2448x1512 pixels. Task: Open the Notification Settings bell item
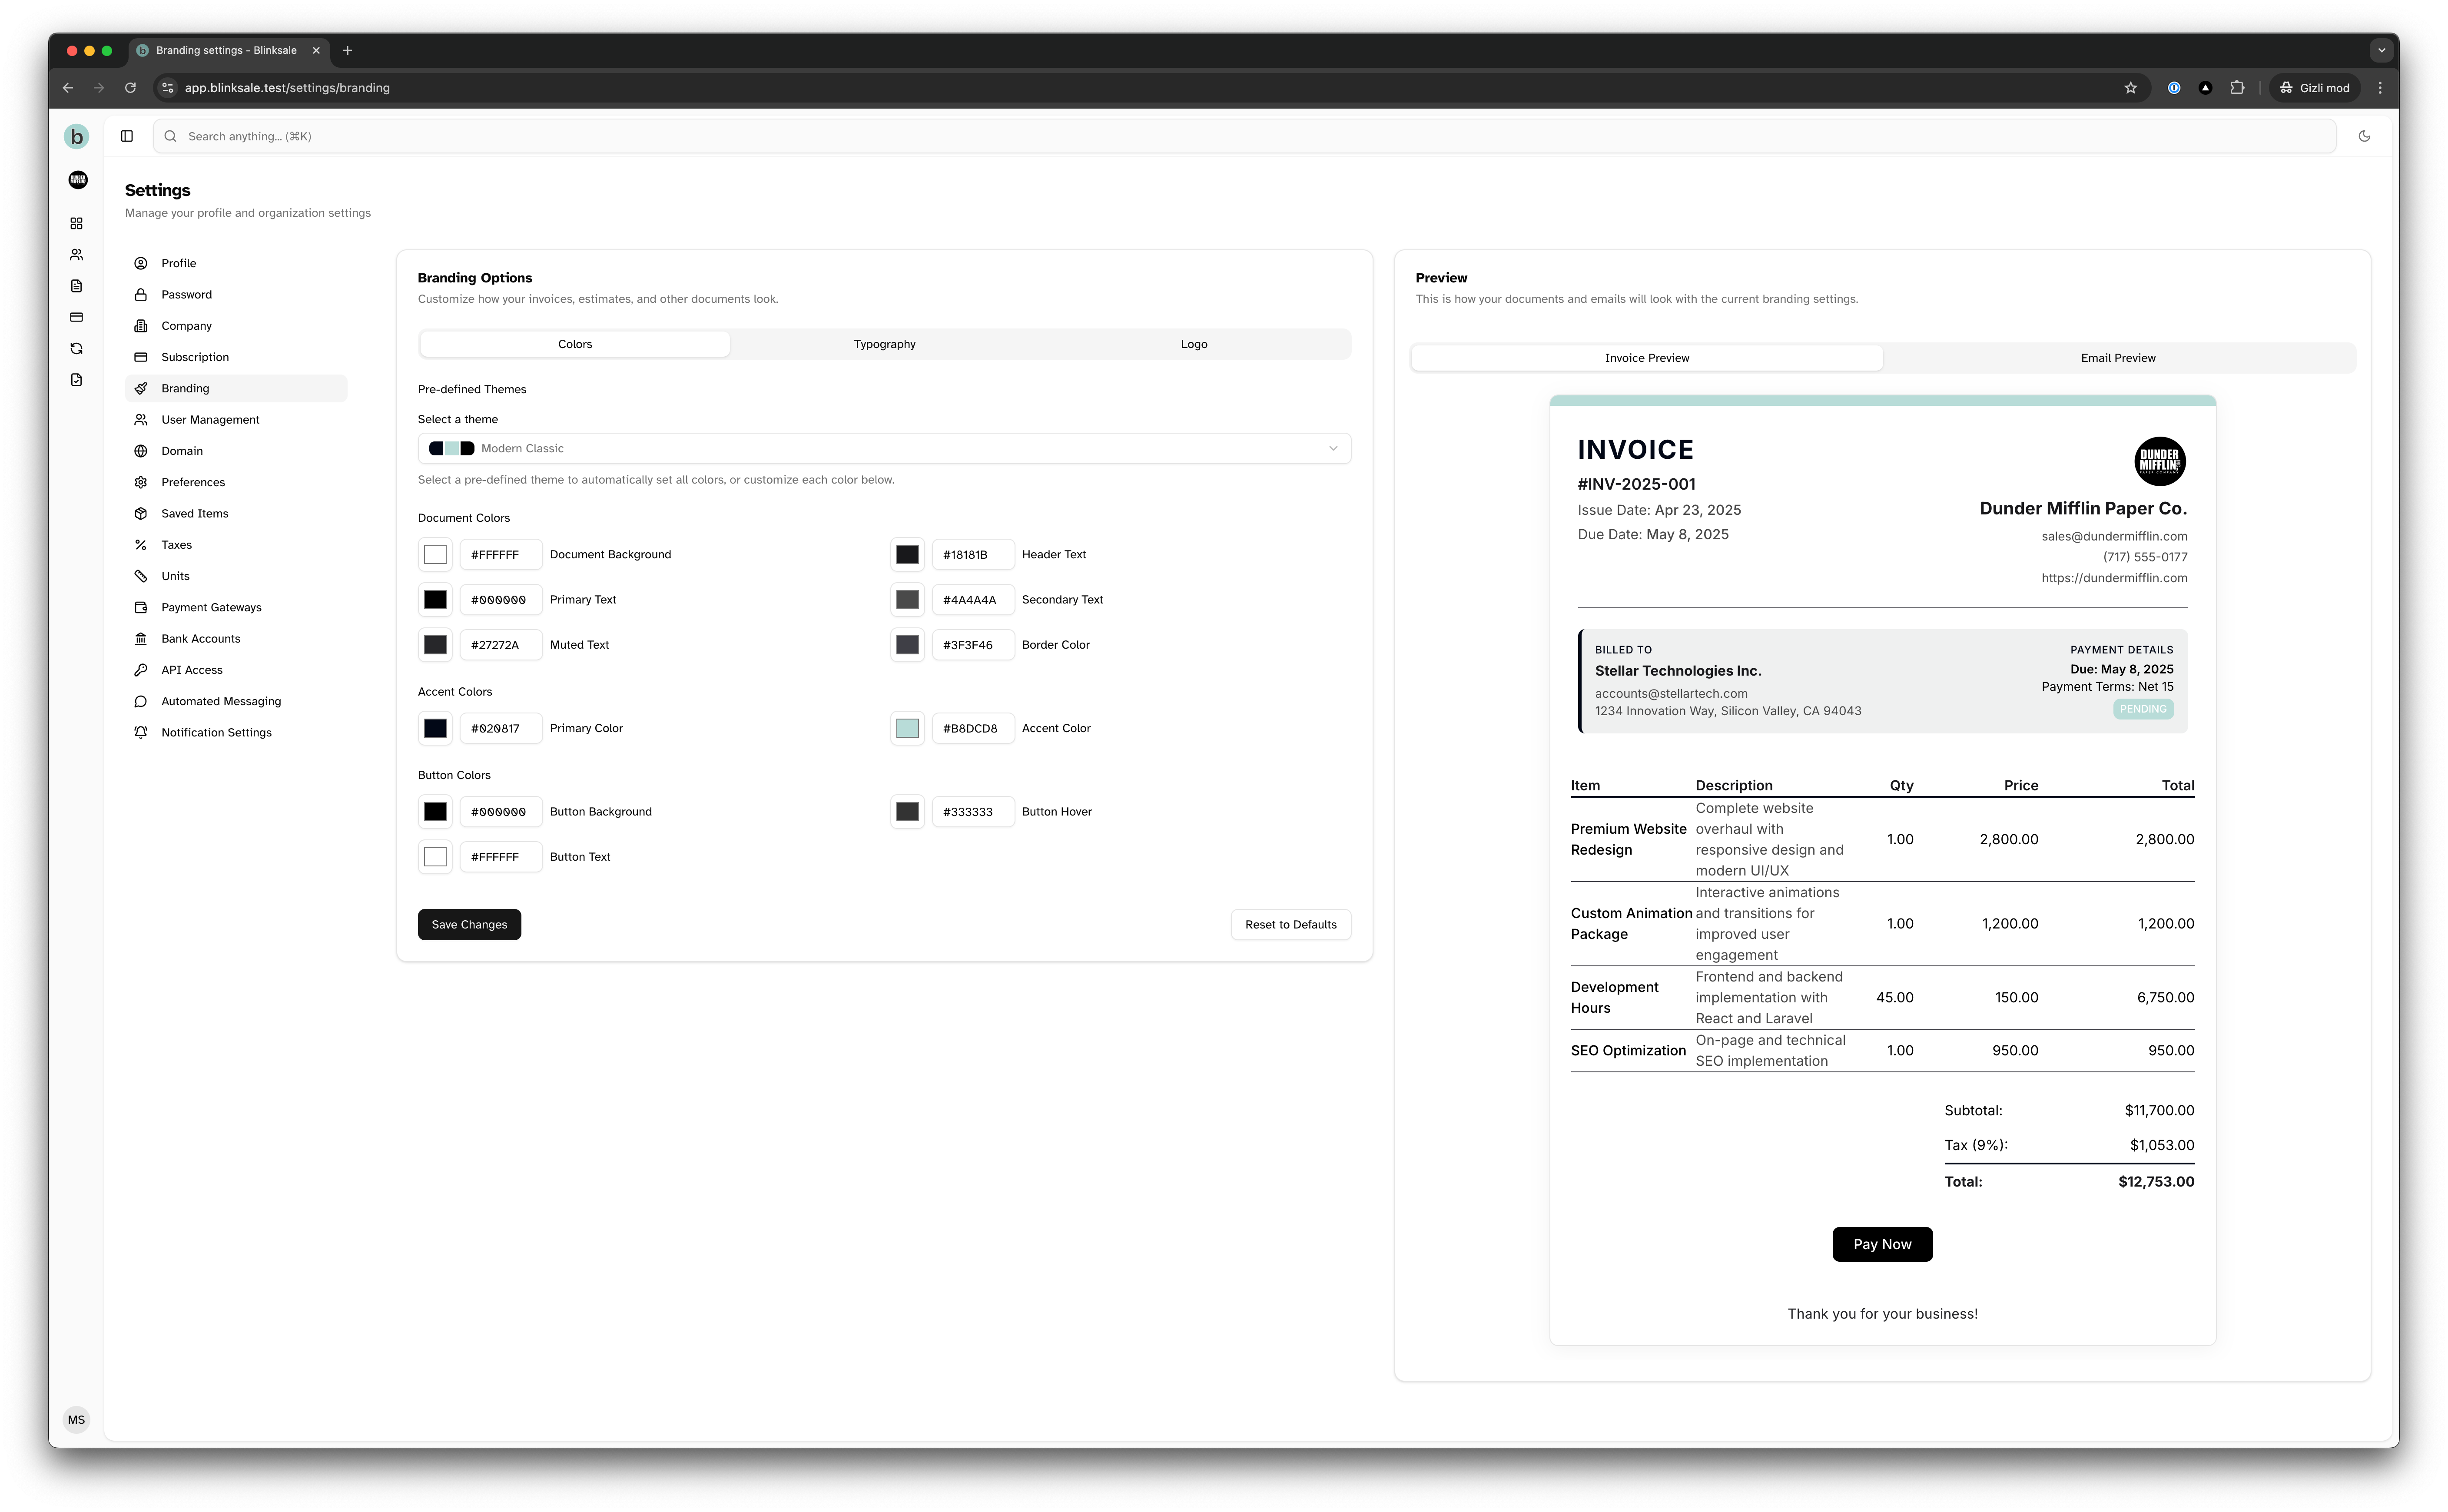(x=216, y=732)
